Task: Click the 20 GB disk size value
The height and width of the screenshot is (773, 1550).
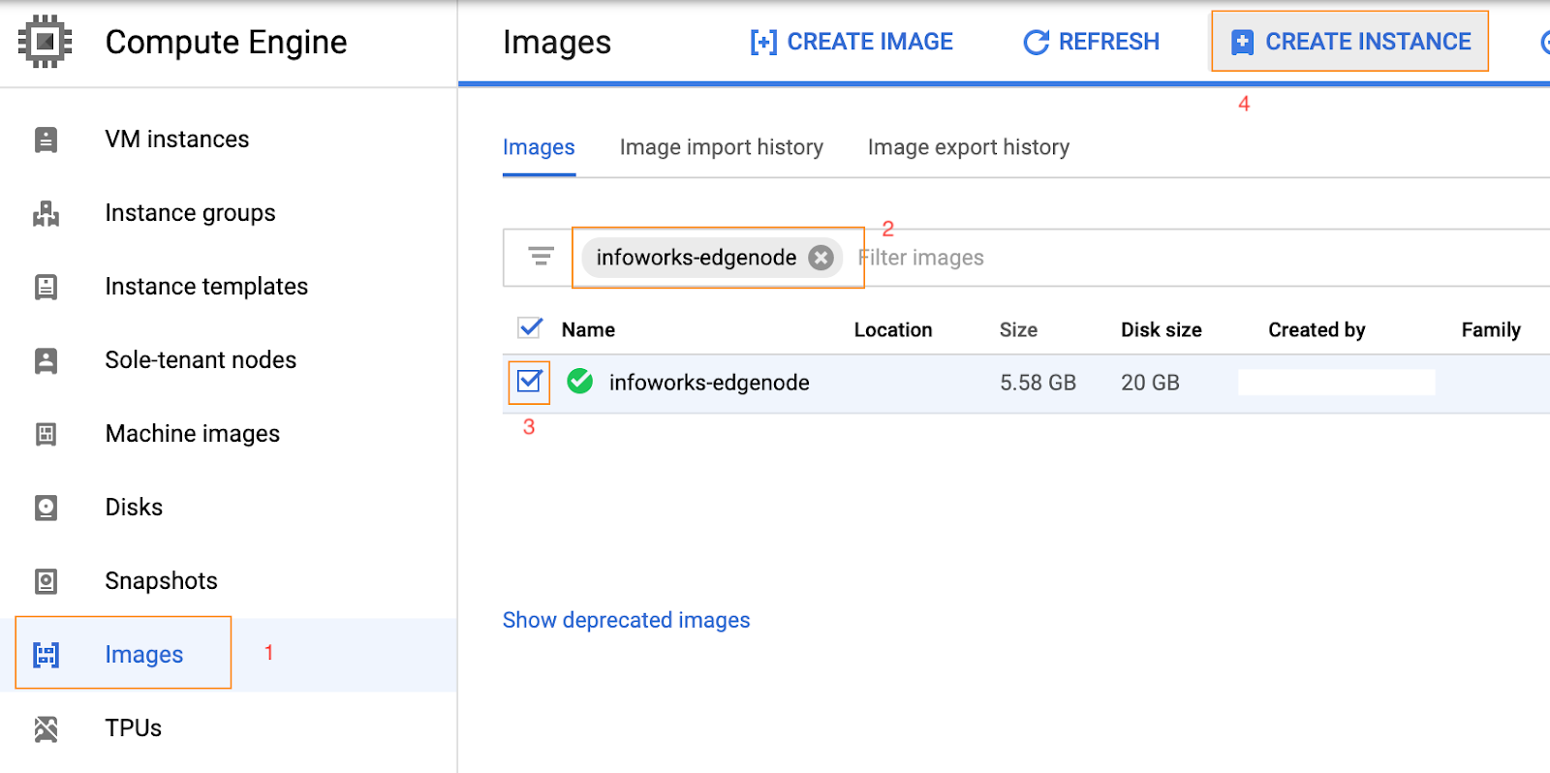Action: pyautogui.click(x=1151, y=383)
